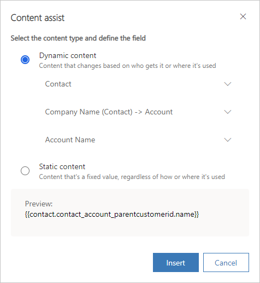
Task: Close the Content assist dialog
Action: [243, 16]
